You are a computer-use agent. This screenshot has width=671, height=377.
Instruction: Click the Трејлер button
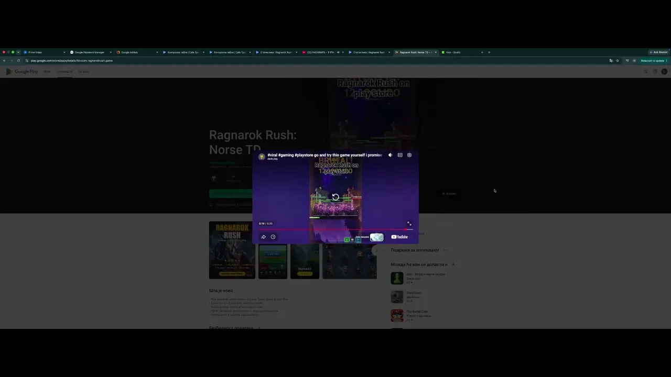449,194
